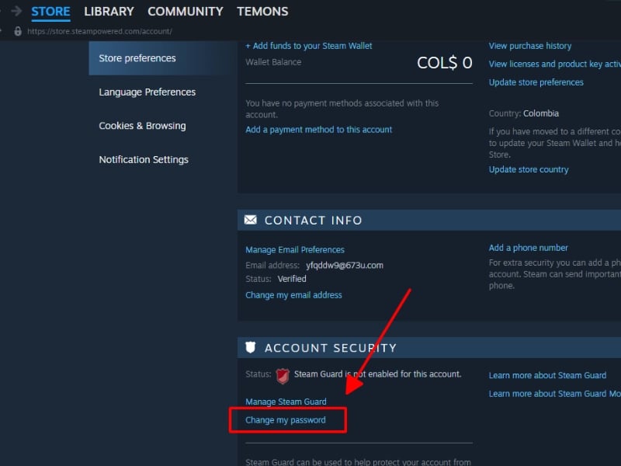
Task: Click Change my password link
Action: 286,420
